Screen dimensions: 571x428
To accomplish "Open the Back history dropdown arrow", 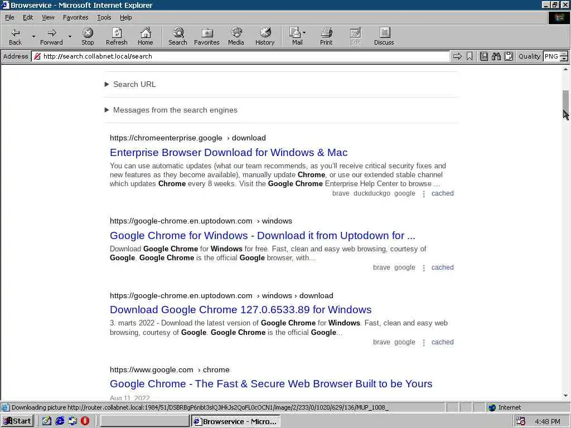I will click(x=33, y=36).
